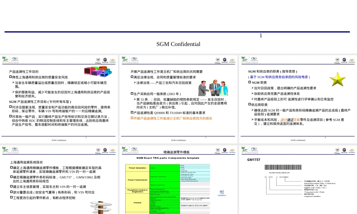
Task: Click bullet "降低上海通用和供应商的质量安全风险"
Action: [x=39, y=77]
